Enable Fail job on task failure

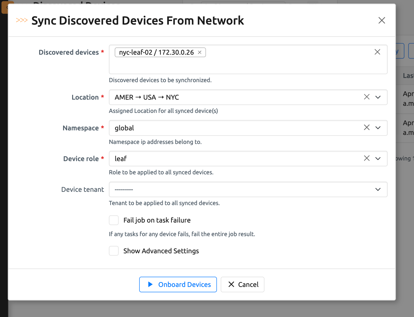coord(114,220)
